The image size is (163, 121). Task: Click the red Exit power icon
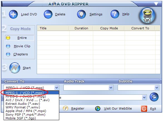[x=144, y=109]
